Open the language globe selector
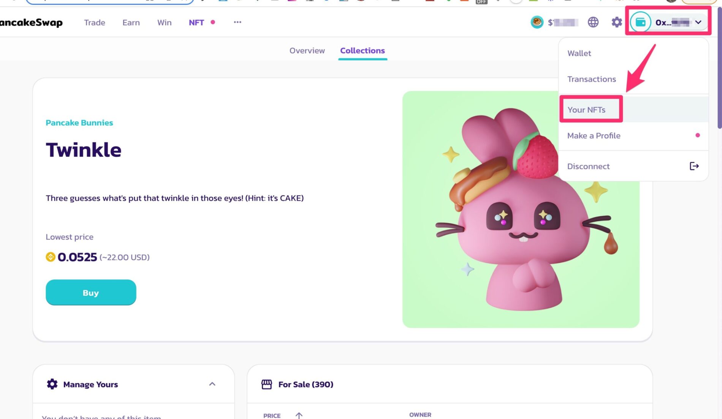722x419 pixels. click(x=593, y=22)
